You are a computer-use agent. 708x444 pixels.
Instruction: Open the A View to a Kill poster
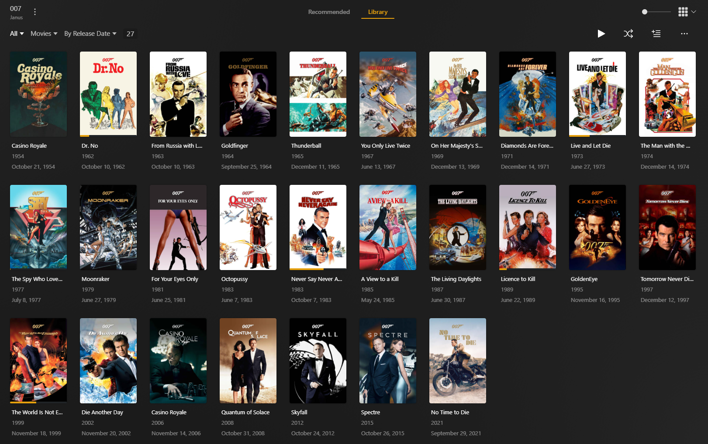[388, 227]
